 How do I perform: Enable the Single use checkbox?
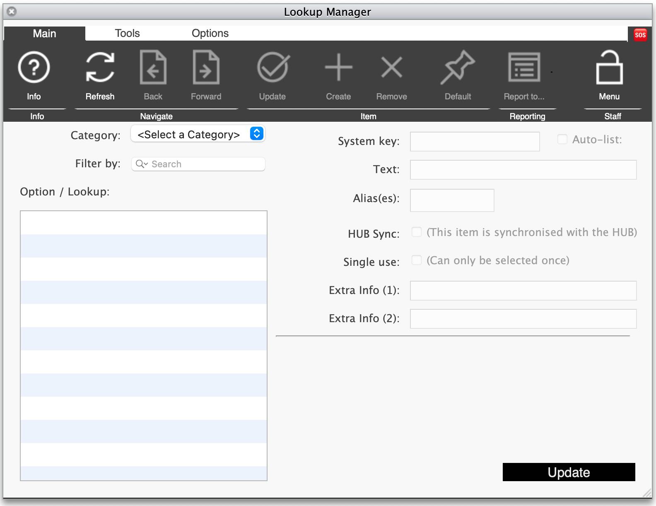pos(416,260)
